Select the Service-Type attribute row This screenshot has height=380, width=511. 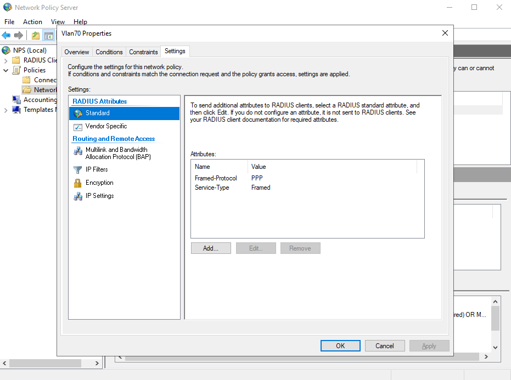(307, 188)
